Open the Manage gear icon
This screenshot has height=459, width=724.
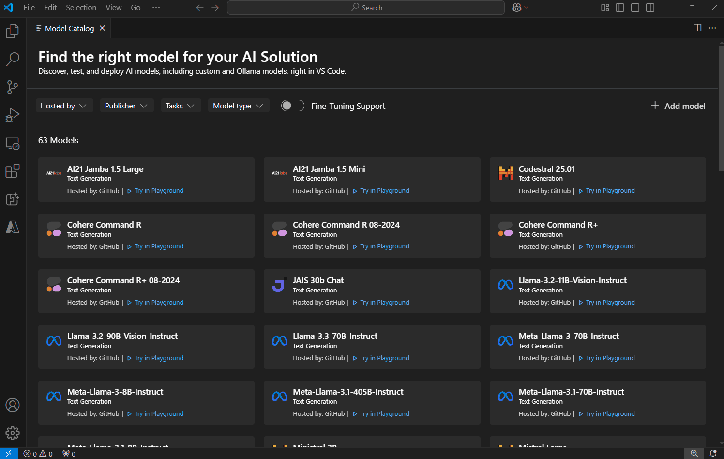[13, 433]
